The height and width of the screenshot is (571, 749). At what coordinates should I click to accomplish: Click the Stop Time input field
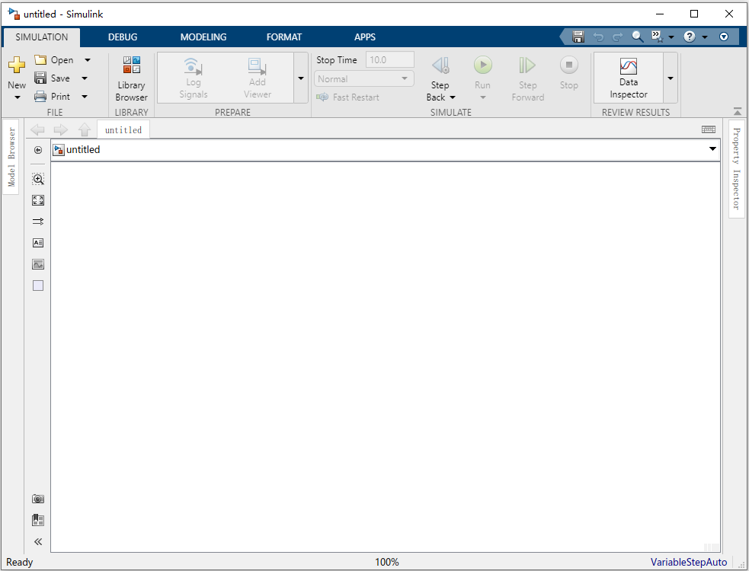[x=390, y=59]
